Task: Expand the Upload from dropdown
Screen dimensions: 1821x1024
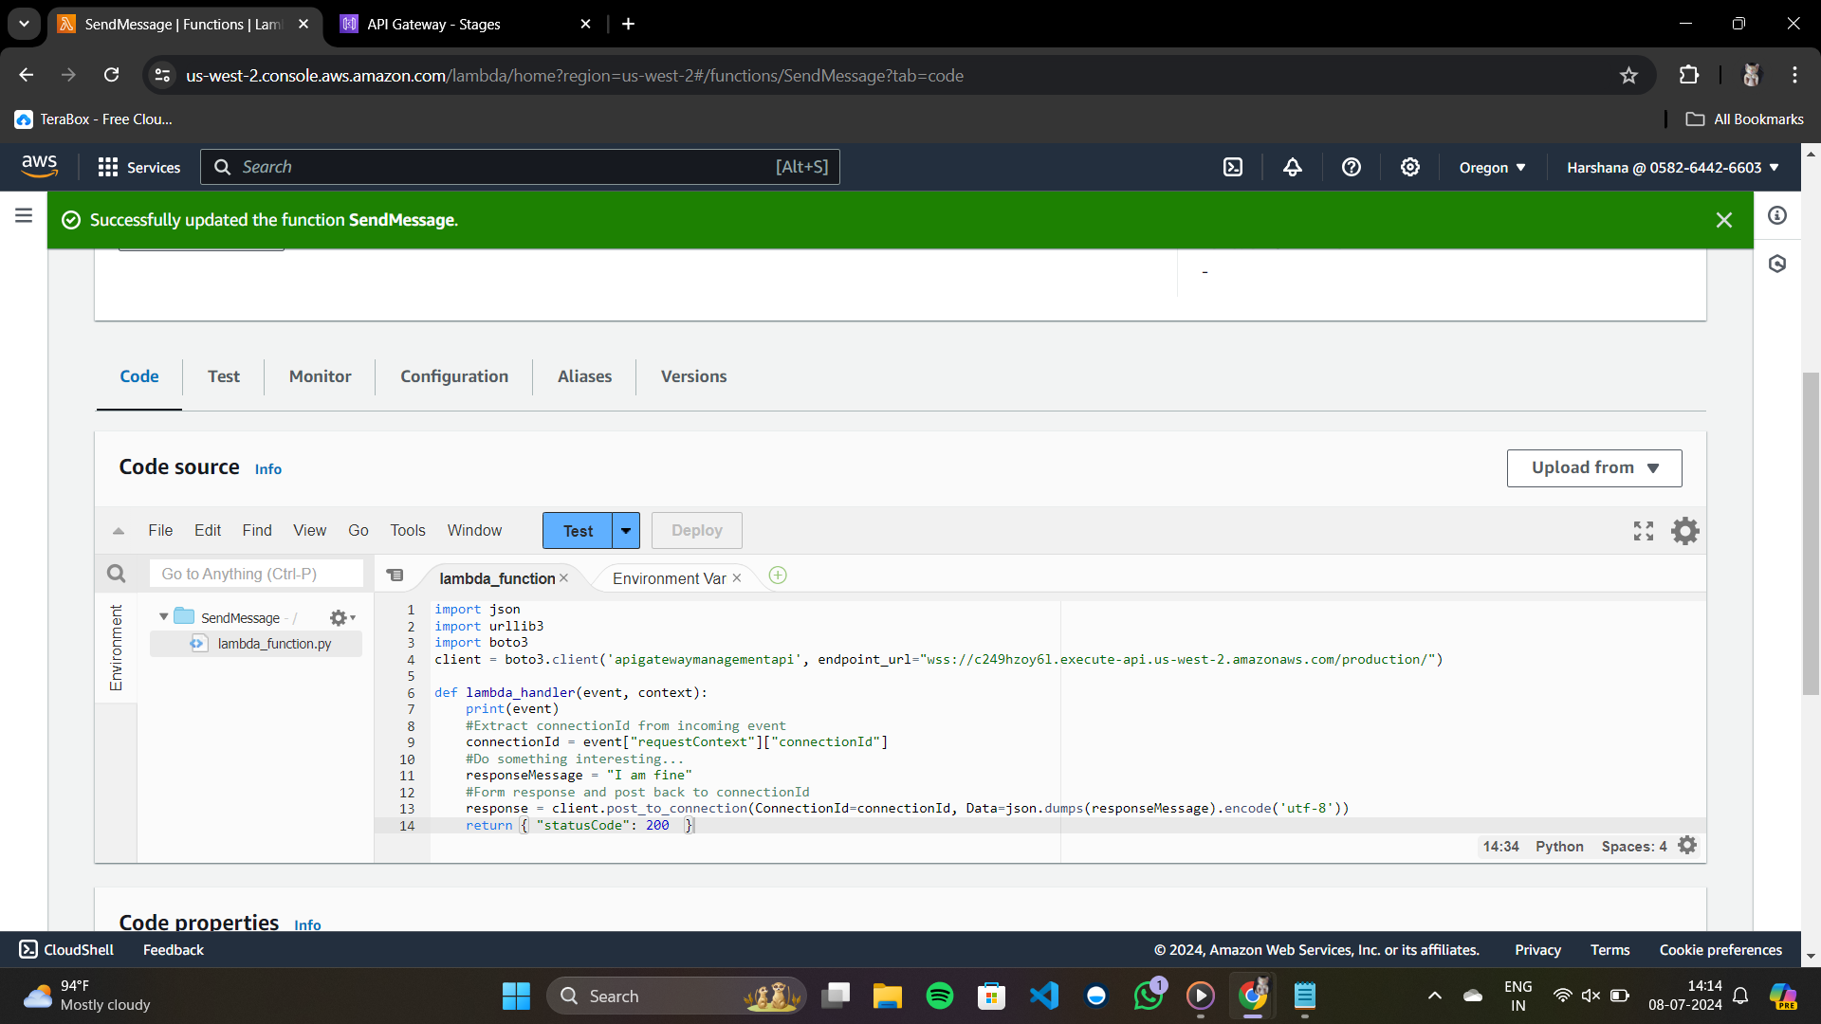Action: [1593, 467]
